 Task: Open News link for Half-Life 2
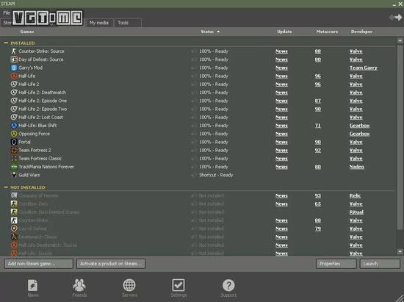click(x=281, y=85)
